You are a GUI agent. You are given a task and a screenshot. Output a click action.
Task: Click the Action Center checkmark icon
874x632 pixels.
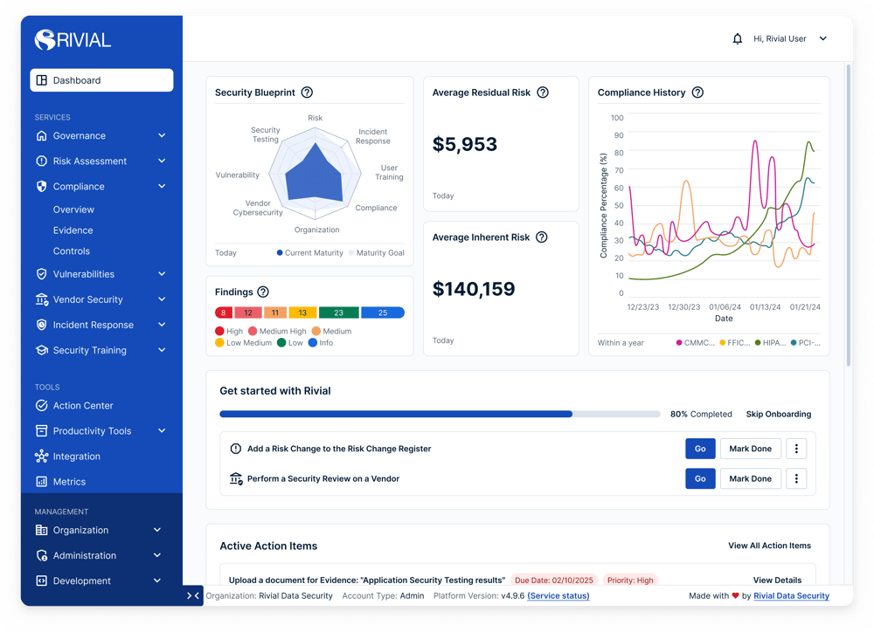pos(41,405)
